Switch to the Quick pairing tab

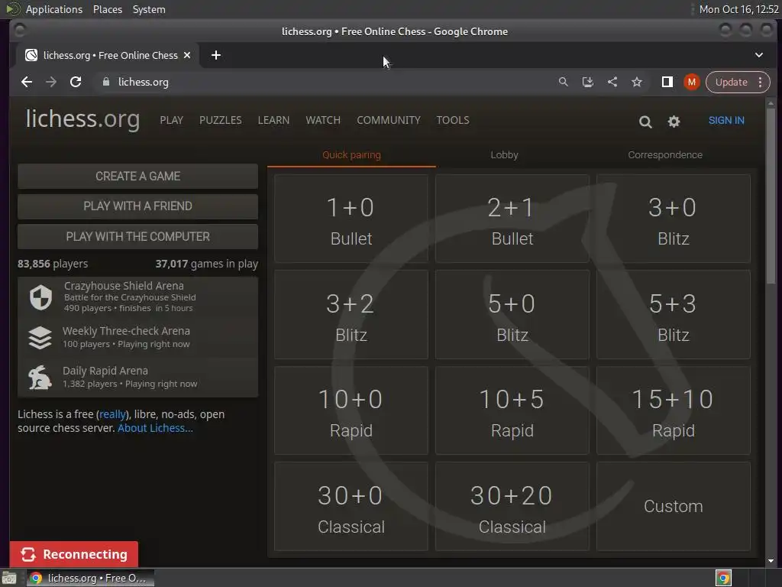pyautogui.click(x=351, y=155)
